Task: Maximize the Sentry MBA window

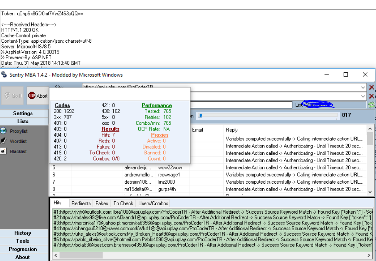Action: [x=346, y=75]
